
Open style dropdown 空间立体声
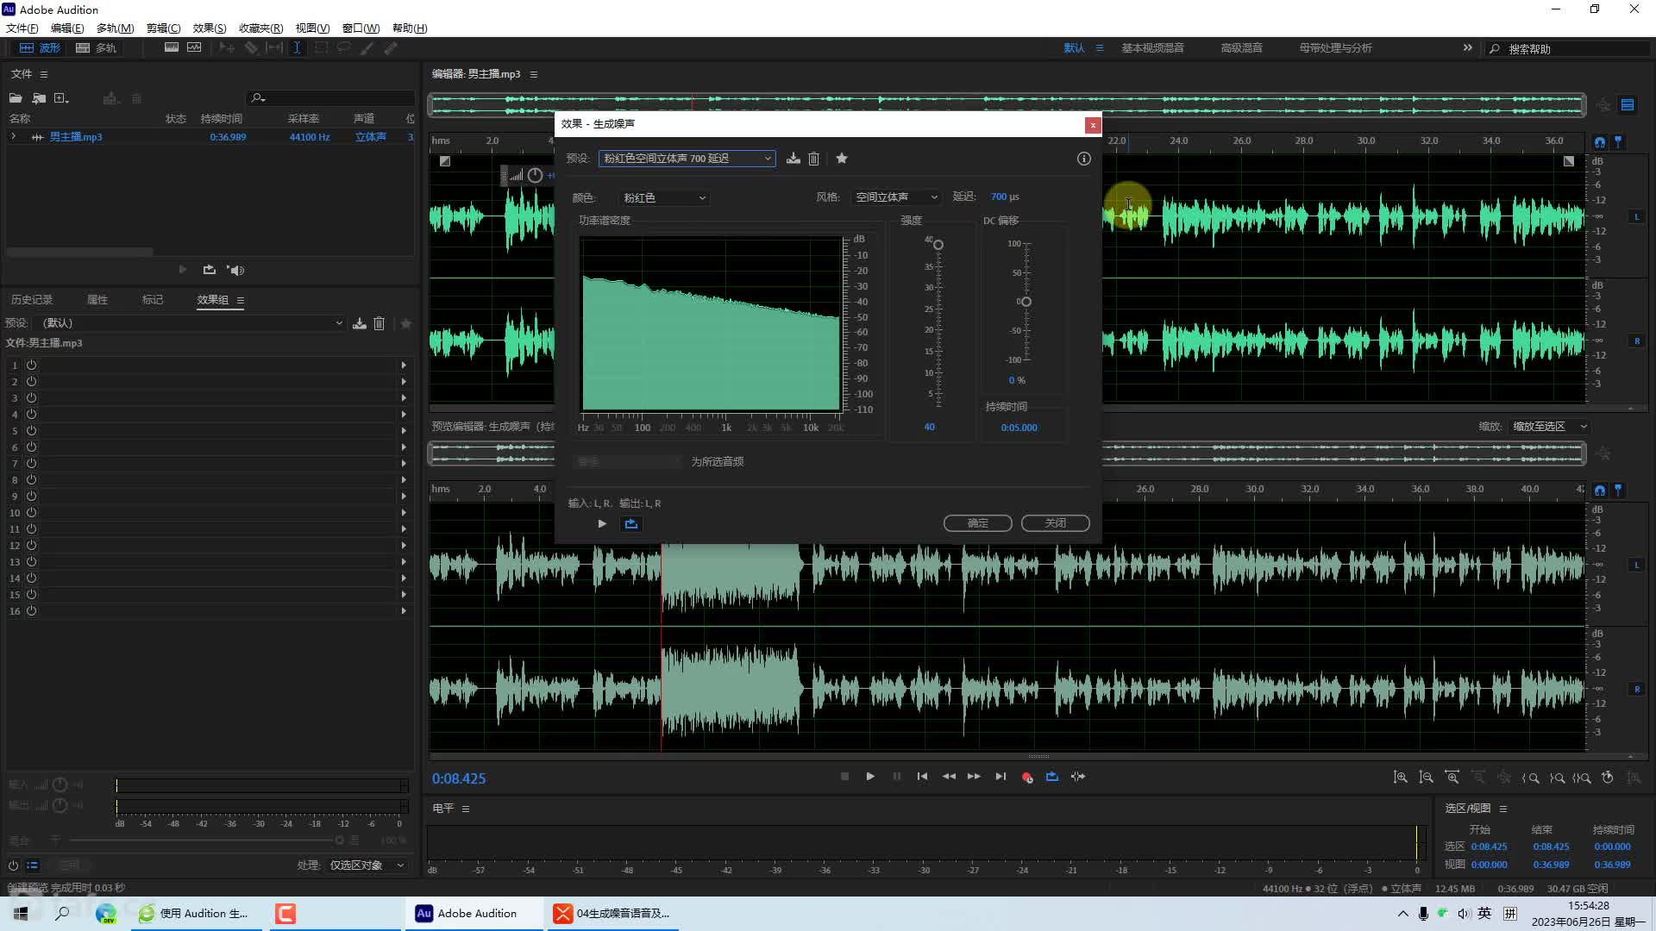pos(896,197)
